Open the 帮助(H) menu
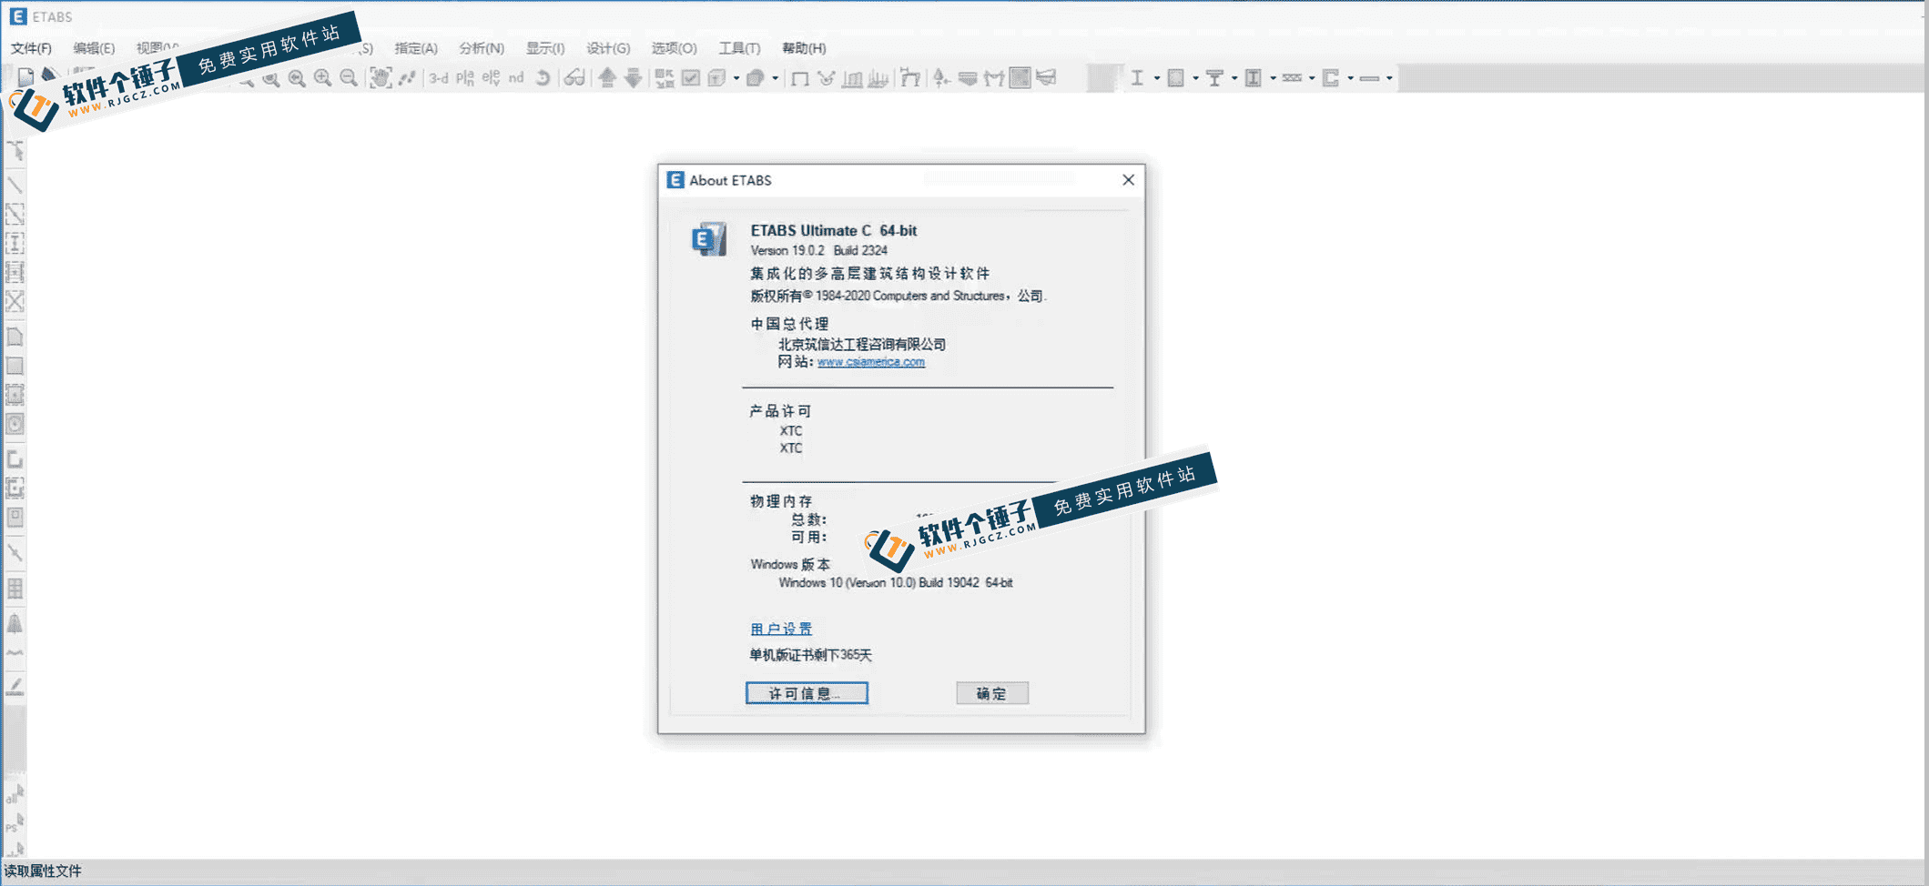Screen dimensions: 1929x886 coord(804,48)
